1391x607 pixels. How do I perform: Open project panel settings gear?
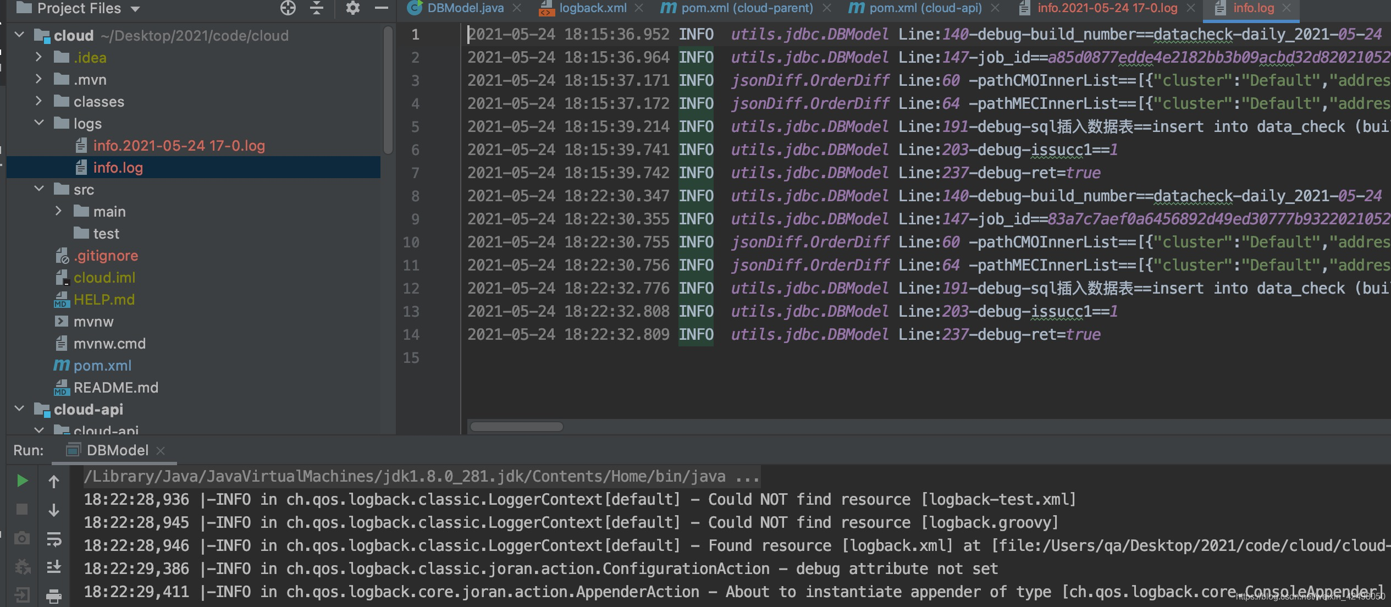[x=352, y=8]
